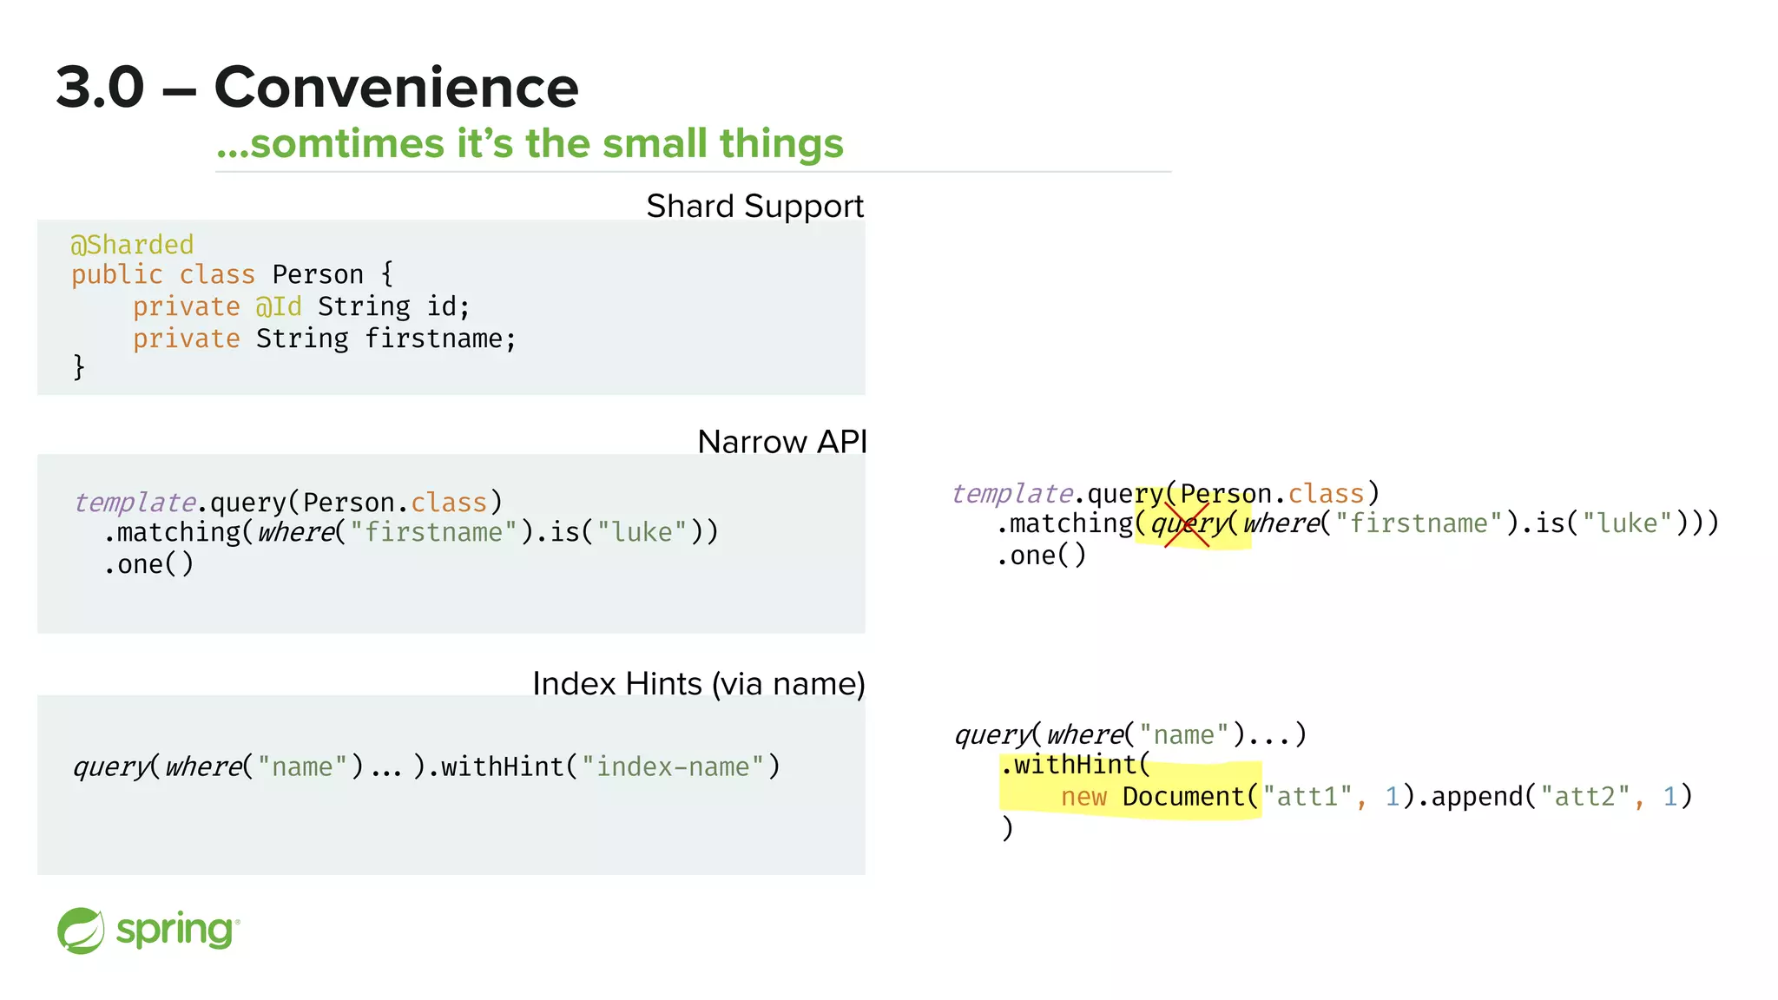
Task: Click the closing brace of Person class
Action: [79, 367]
